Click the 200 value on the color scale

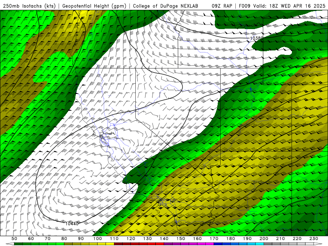click(264, 239)
